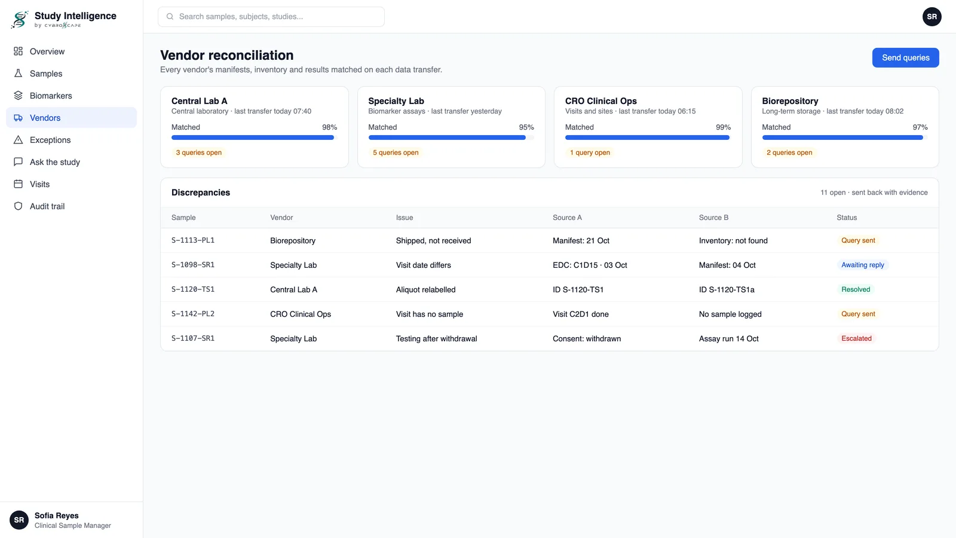Click sample ID S-1113-PL1
Viewport: 956px width, 538px height.
(193, 240)
